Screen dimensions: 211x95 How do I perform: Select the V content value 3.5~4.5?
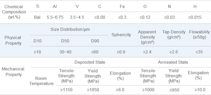pyautogui.click(x=77, y=17)
